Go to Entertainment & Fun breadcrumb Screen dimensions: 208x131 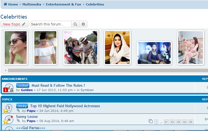click(63, 4)
